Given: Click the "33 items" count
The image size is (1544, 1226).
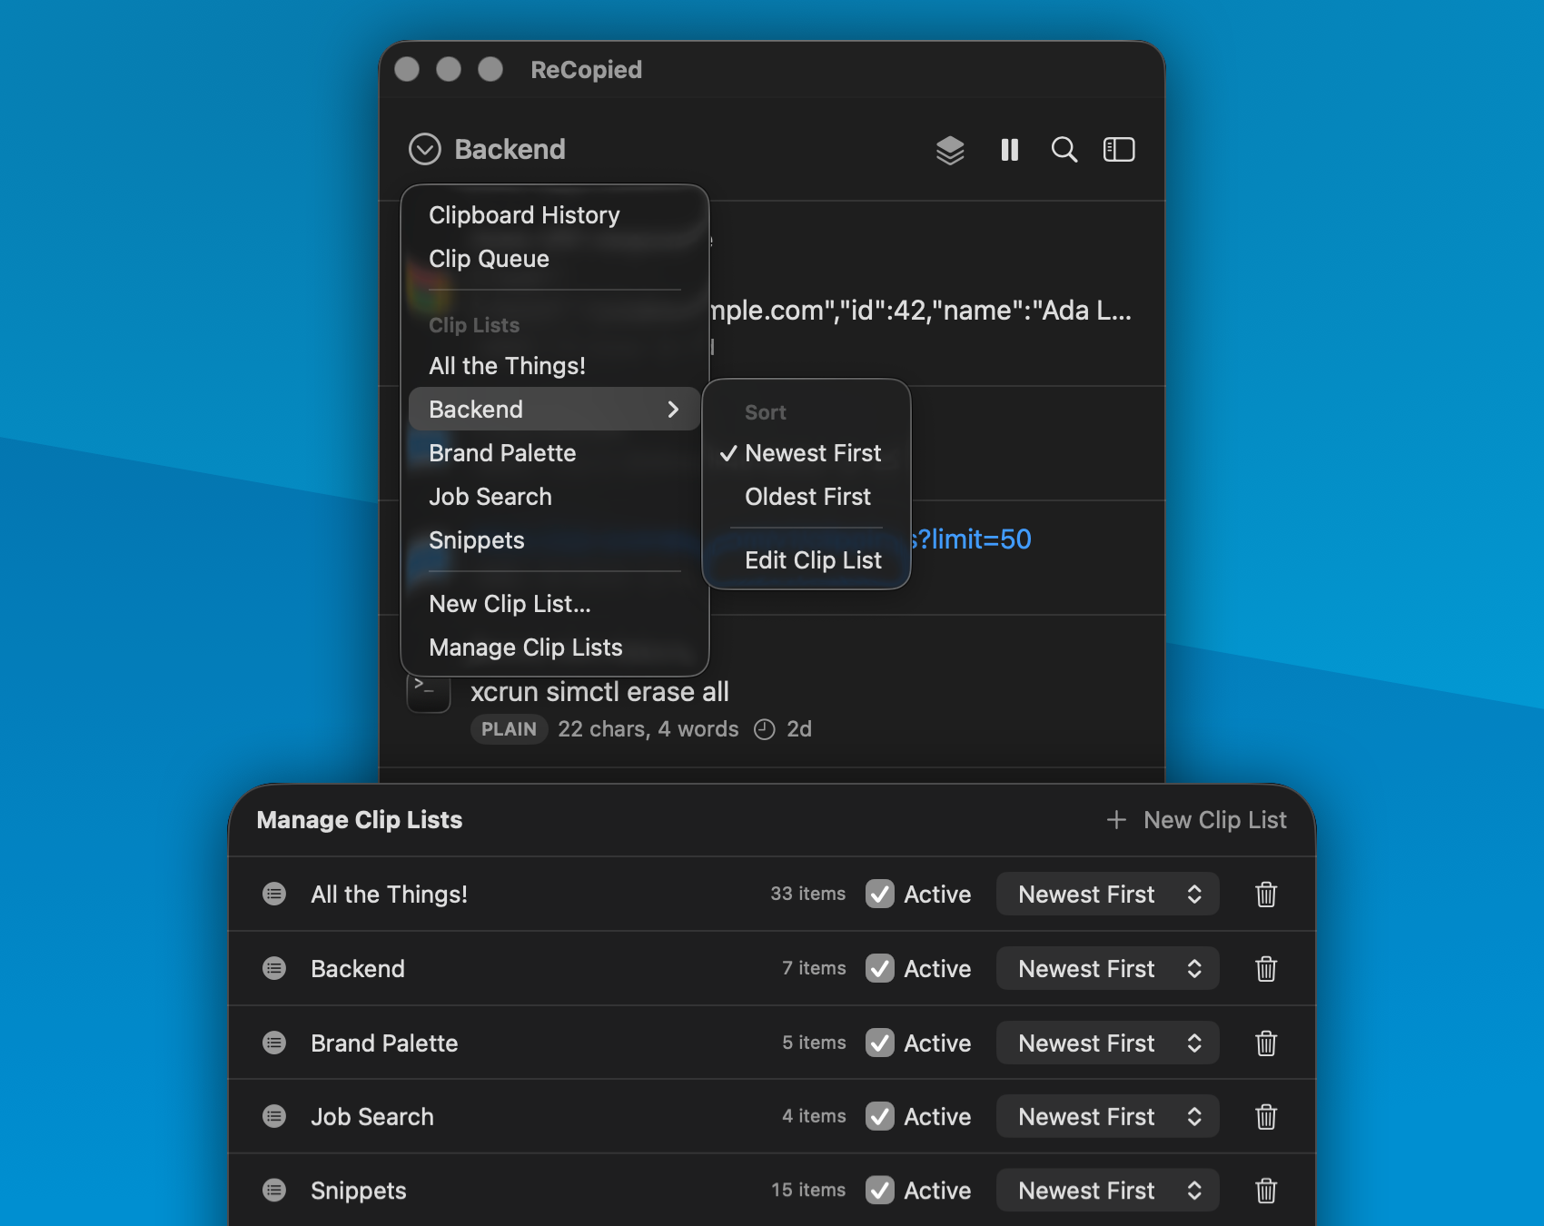Looking at the screenshot, I should click(x=807, y=894).
